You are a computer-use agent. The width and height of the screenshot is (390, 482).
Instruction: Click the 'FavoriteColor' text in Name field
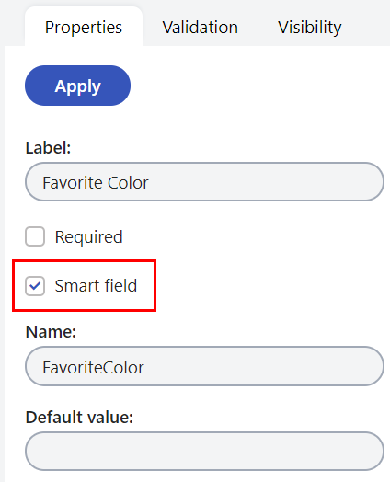(x=93, y=367)
